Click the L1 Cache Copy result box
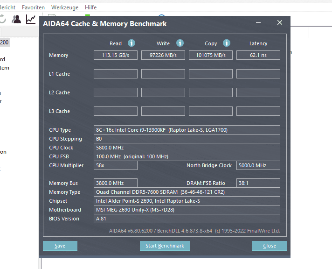Image resolution: width=332 pixels, height=269 pixels. [211, 74]
